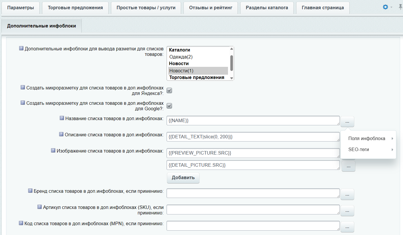Open help hint for SKU article field
The height and width of the screenshot is (235, 403).
pos(39,207)
